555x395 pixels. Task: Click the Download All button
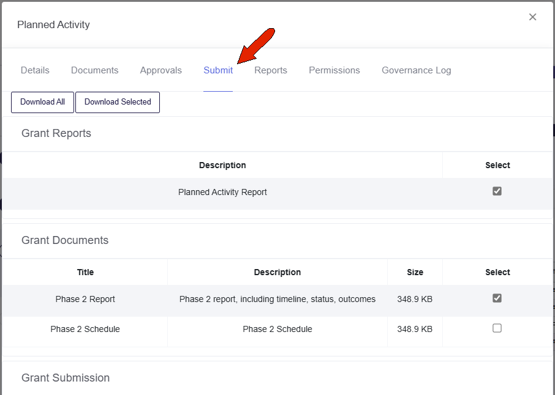coord(42,102)
